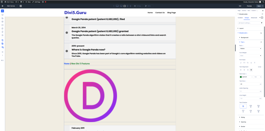Click the Divi5.Guru site logo
Image resolution: width=265 pixels, height=131 pixels.
coord(75,13)
